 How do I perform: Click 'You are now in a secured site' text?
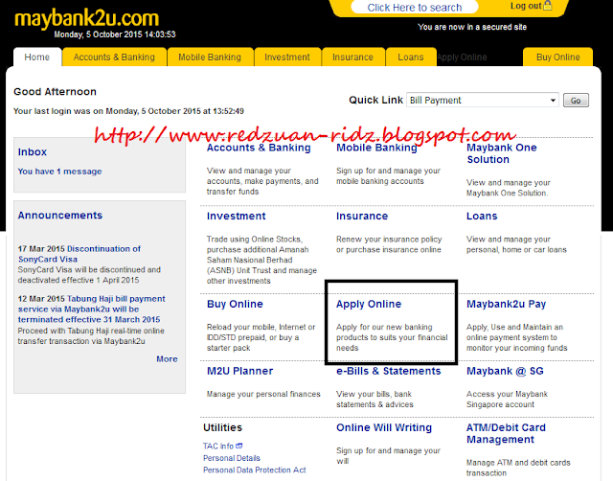[x=472, y=27]
